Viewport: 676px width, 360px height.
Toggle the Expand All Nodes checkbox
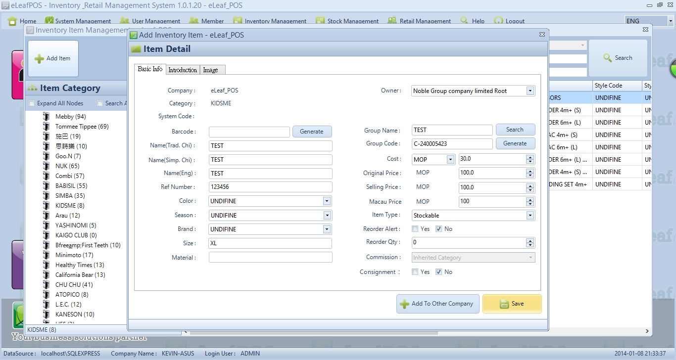(32, 103)
